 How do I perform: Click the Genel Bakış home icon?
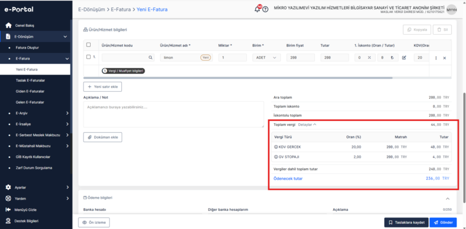[8, 25]
